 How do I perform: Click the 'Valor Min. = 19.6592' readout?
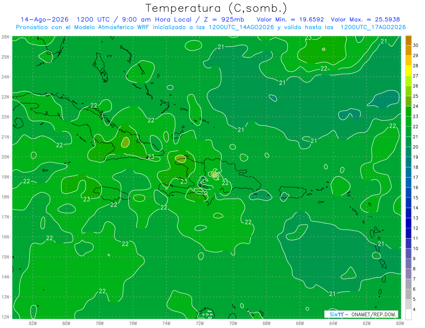(291, 19)
